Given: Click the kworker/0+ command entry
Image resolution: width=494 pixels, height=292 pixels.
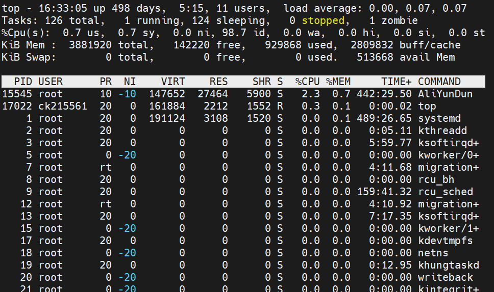Looking at the screenshot, I should [448, 155].
